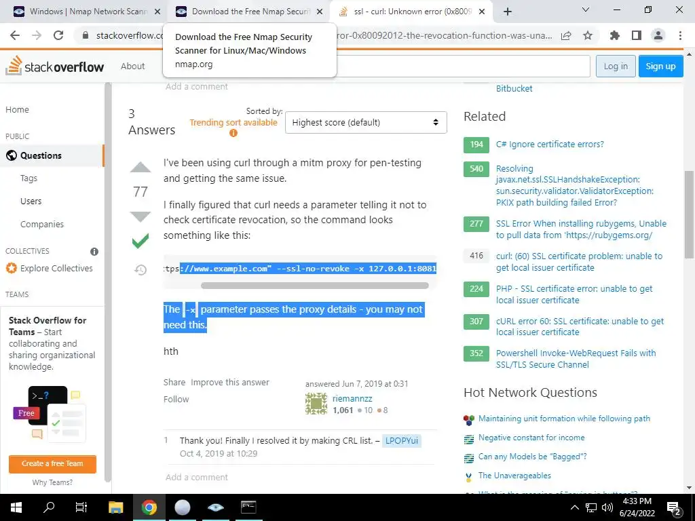
Task: Click Share under the answer
Action: coord(174,383)
